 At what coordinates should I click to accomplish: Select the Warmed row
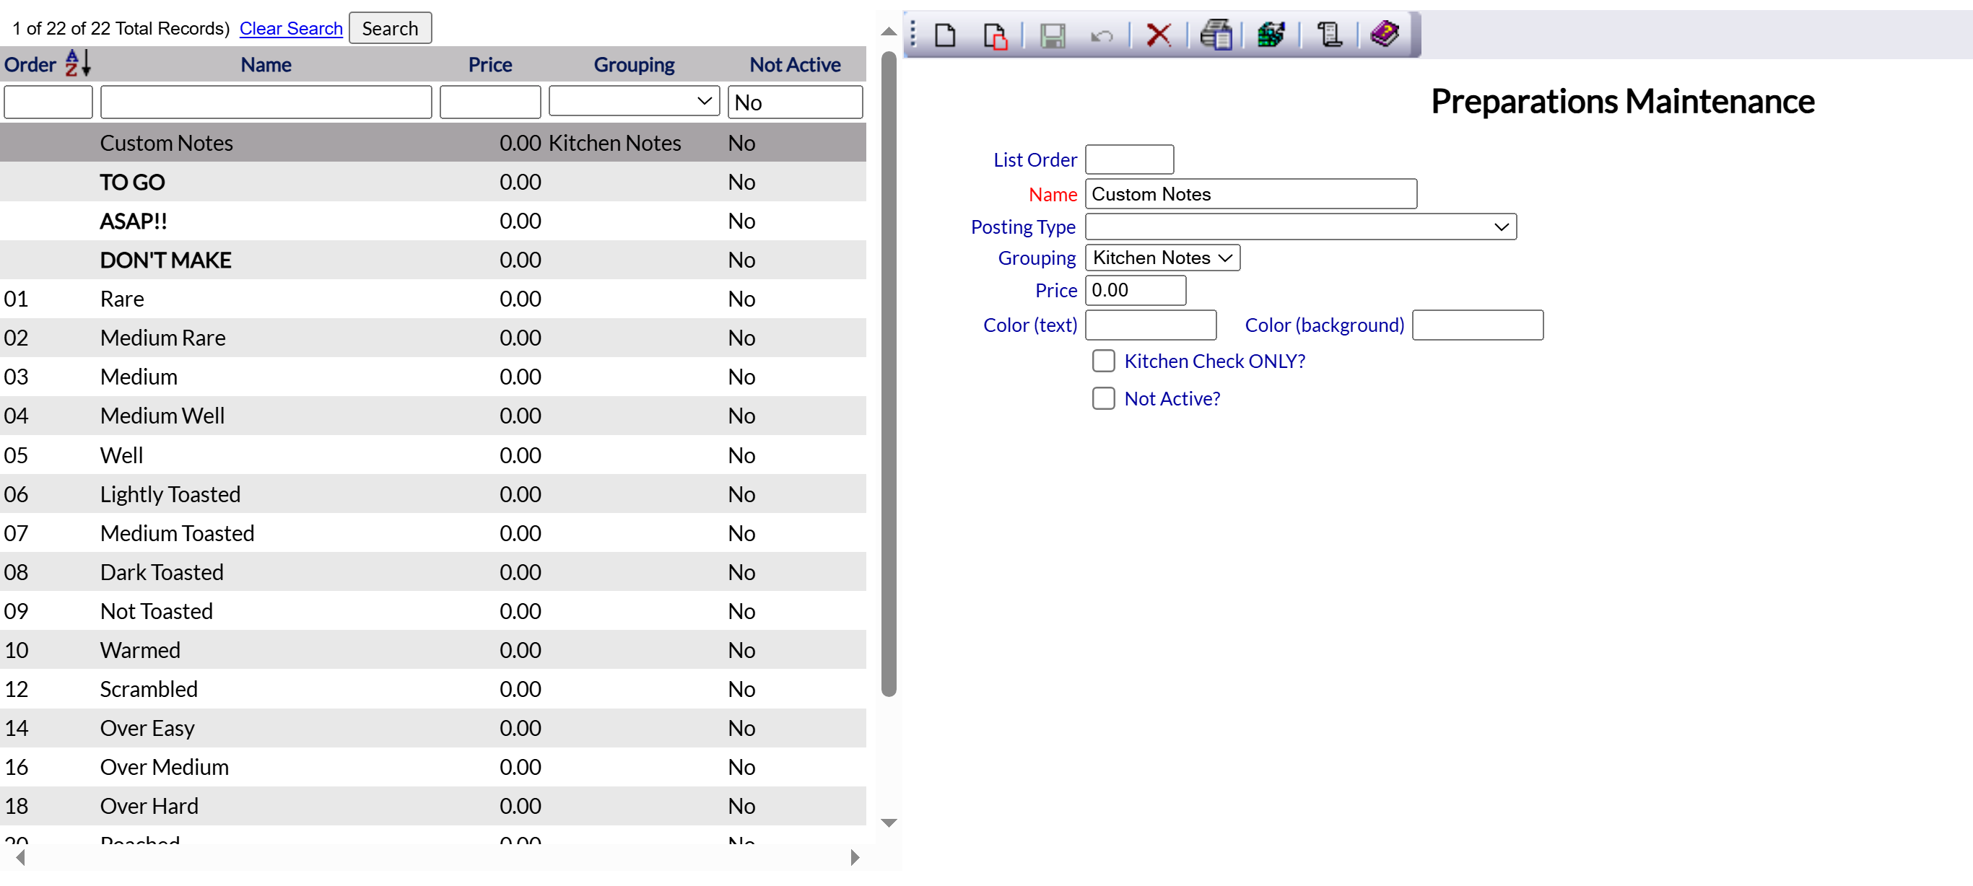pos(432,650)
